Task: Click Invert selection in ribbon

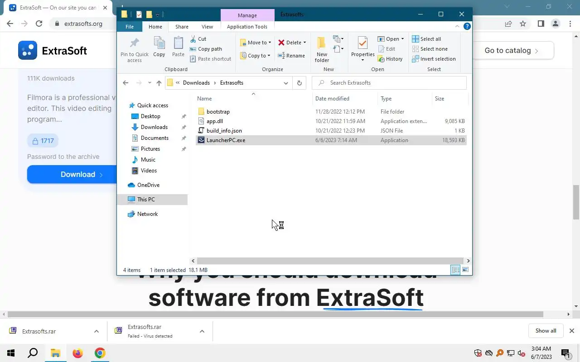Action: 434,59
